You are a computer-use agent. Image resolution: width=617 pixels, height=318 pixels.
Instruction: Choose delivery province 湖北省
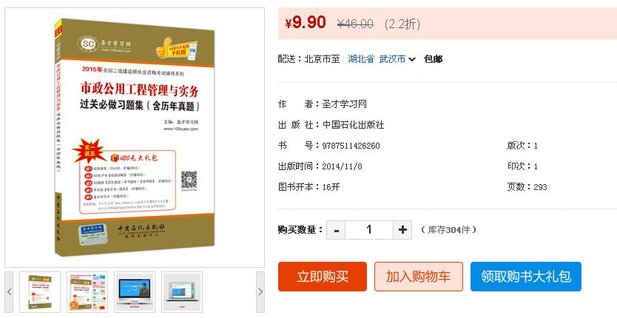pyautogui.click(x=361, y=59)
